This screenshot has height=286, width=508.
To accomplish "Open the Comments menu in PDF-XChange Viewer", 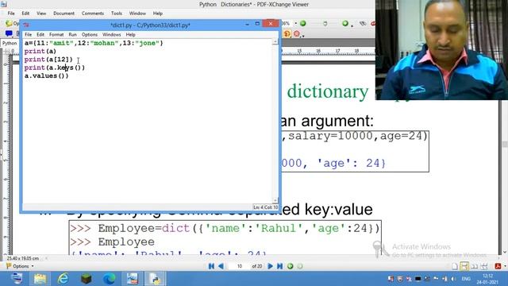I will [x=93, y=14].
